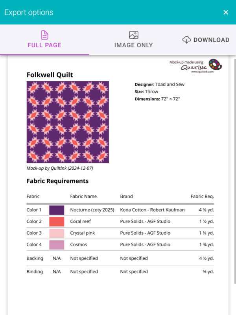Click the Cosmos color swatch

(x=57, y=245)
